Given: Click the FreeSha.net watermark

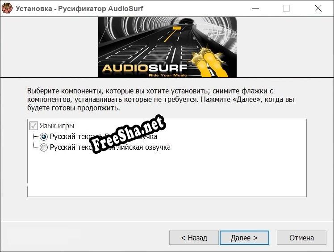Looking at the screenshot, I should (127, 134).
